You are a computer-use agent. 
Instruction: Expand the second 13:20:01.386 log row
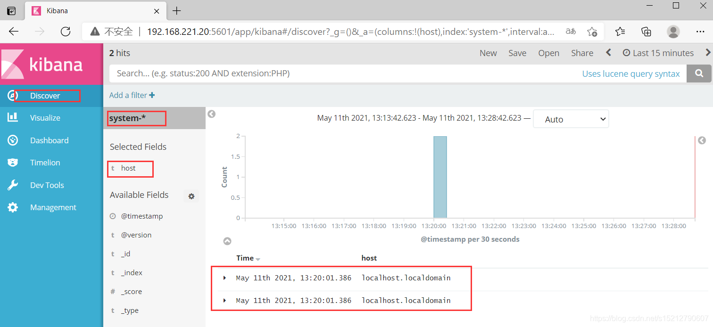(225, 301)
